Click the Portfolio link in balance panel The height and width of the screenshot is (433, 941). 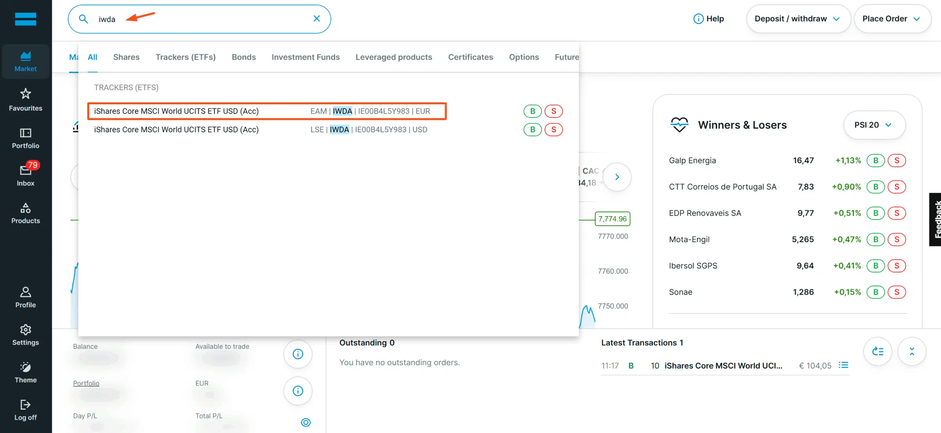click(x=86, y=383)
